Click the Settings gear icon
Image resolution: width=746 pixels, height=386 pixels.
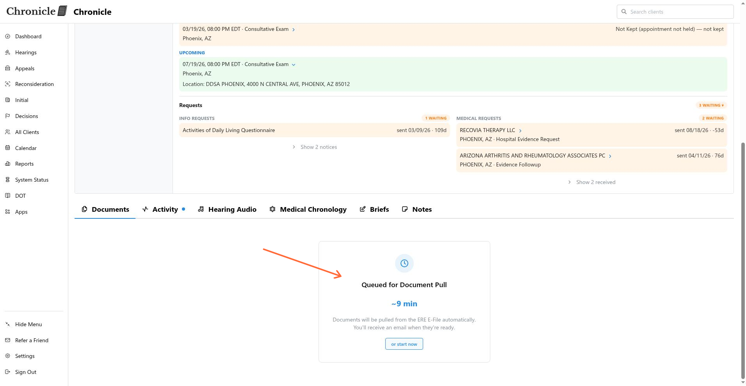click(x=7, y=356)
